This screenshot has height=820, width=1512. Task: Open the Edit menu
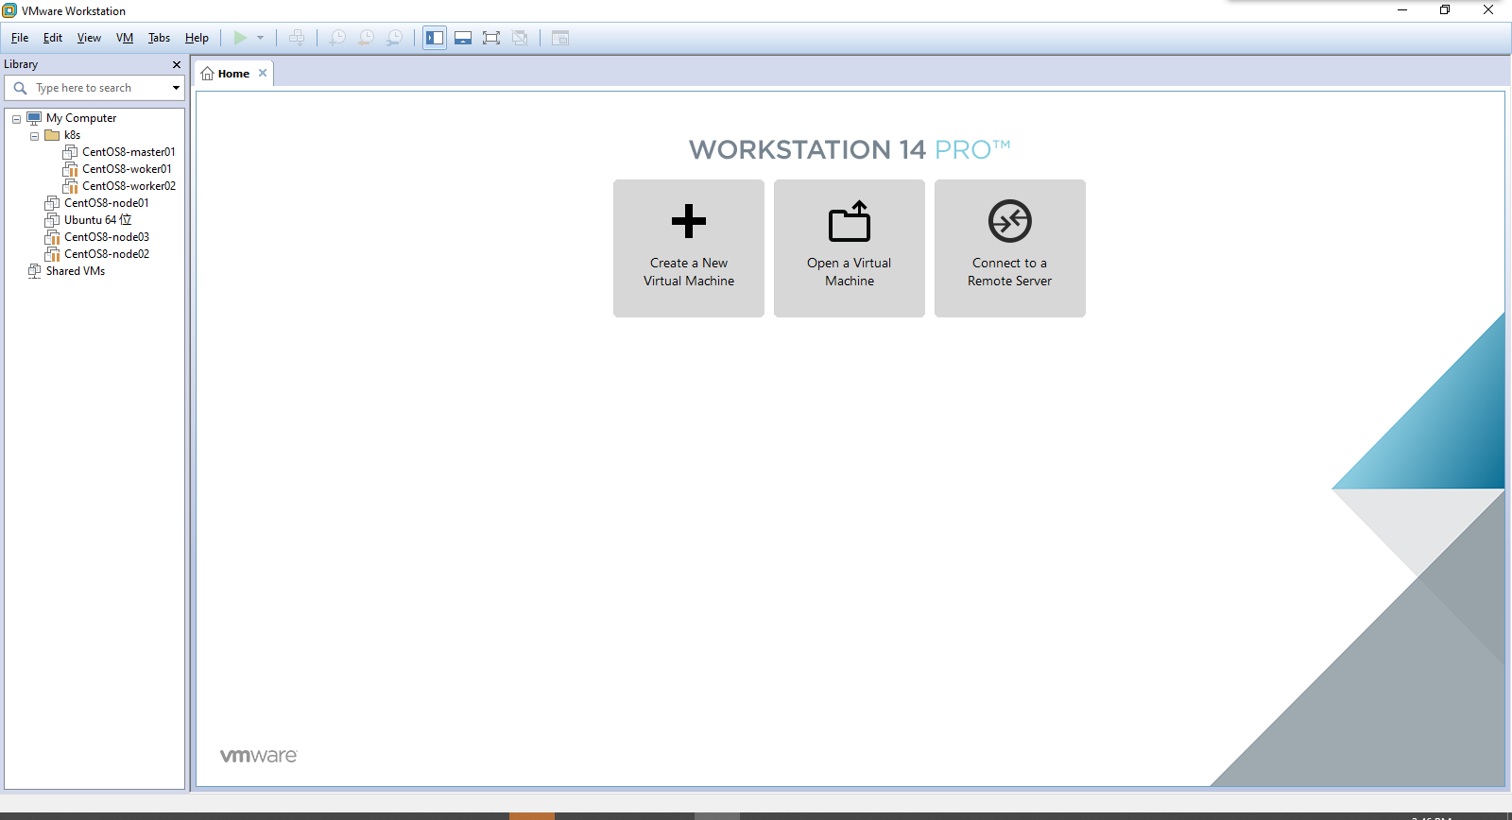point(53,38)
